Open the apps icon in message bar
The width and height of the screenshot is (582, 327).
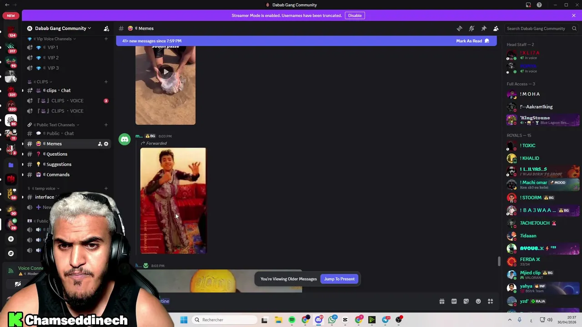[x=491, y=301]
